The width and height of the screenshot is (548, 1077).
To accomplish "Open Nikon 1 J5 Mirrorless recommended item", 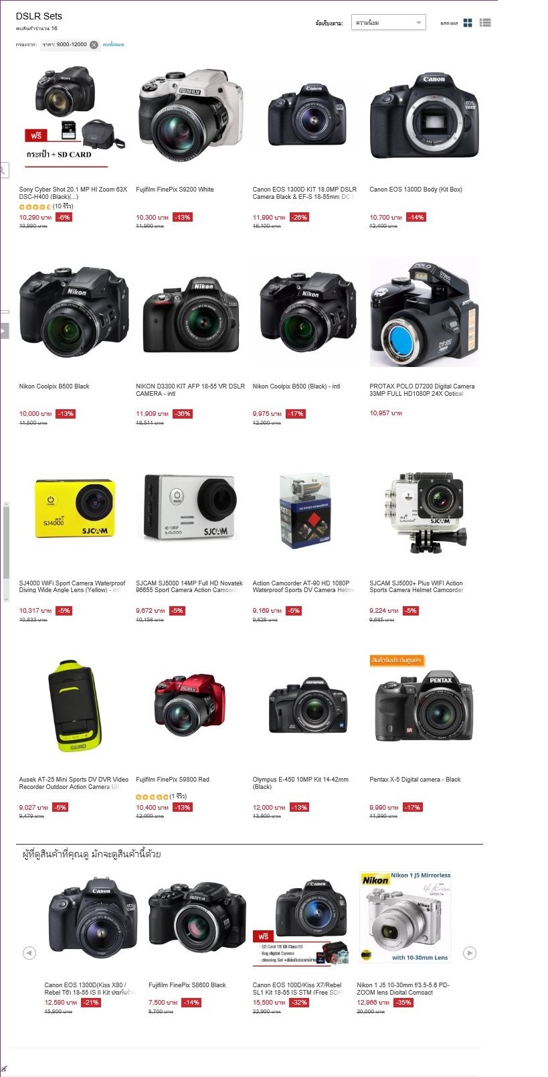I will pos(403,917).
